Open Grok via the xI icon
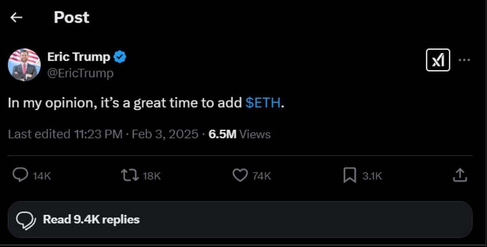The width and height of the screenshot is (487, 247). tap(438, 60)
